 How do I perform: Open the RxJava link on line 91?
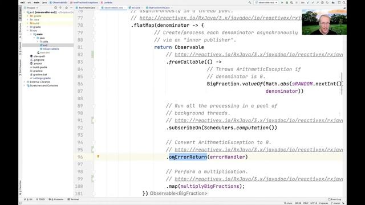tap(258, 120)
